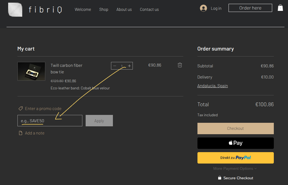
Task: Click the add a note icon
Action: (x=20, y=133)
